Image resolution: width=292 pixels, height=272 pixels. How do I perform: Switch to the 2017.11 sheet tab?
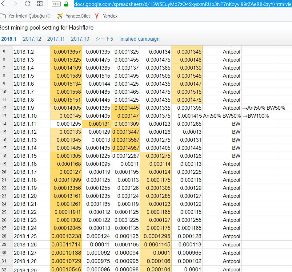[x=56, y=39]
